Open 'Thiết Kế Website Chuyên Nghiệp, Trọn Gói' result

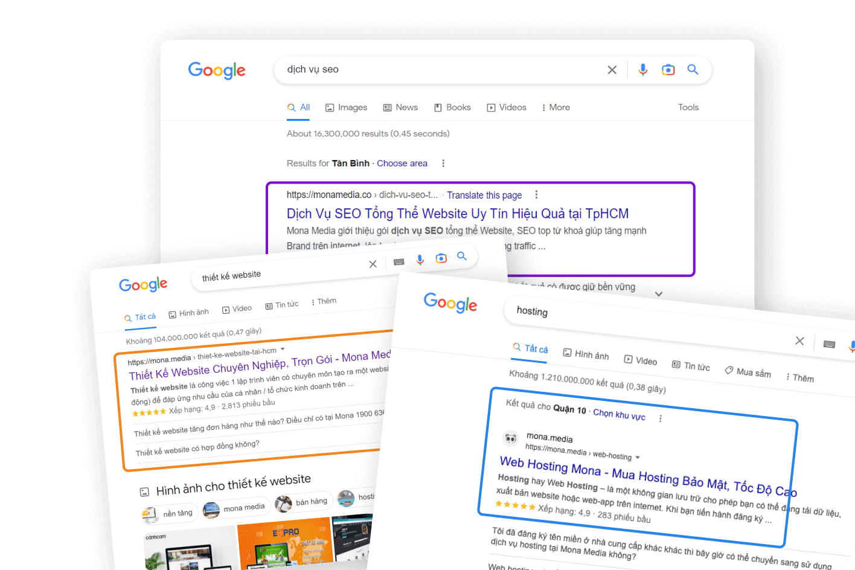tap(260, 365)
